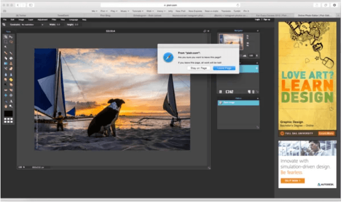
Task: Select the Eraser tool
Action: click(6, 58)
